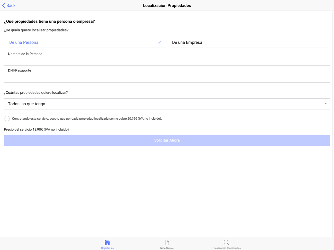Screen dimensions: 334x250
Task: Open the Registro.es home tab
Action: (x=107, y=244)
